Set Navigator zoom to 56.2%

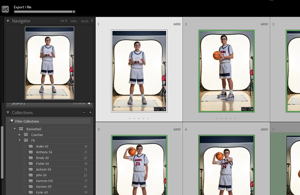click(85, 21)
